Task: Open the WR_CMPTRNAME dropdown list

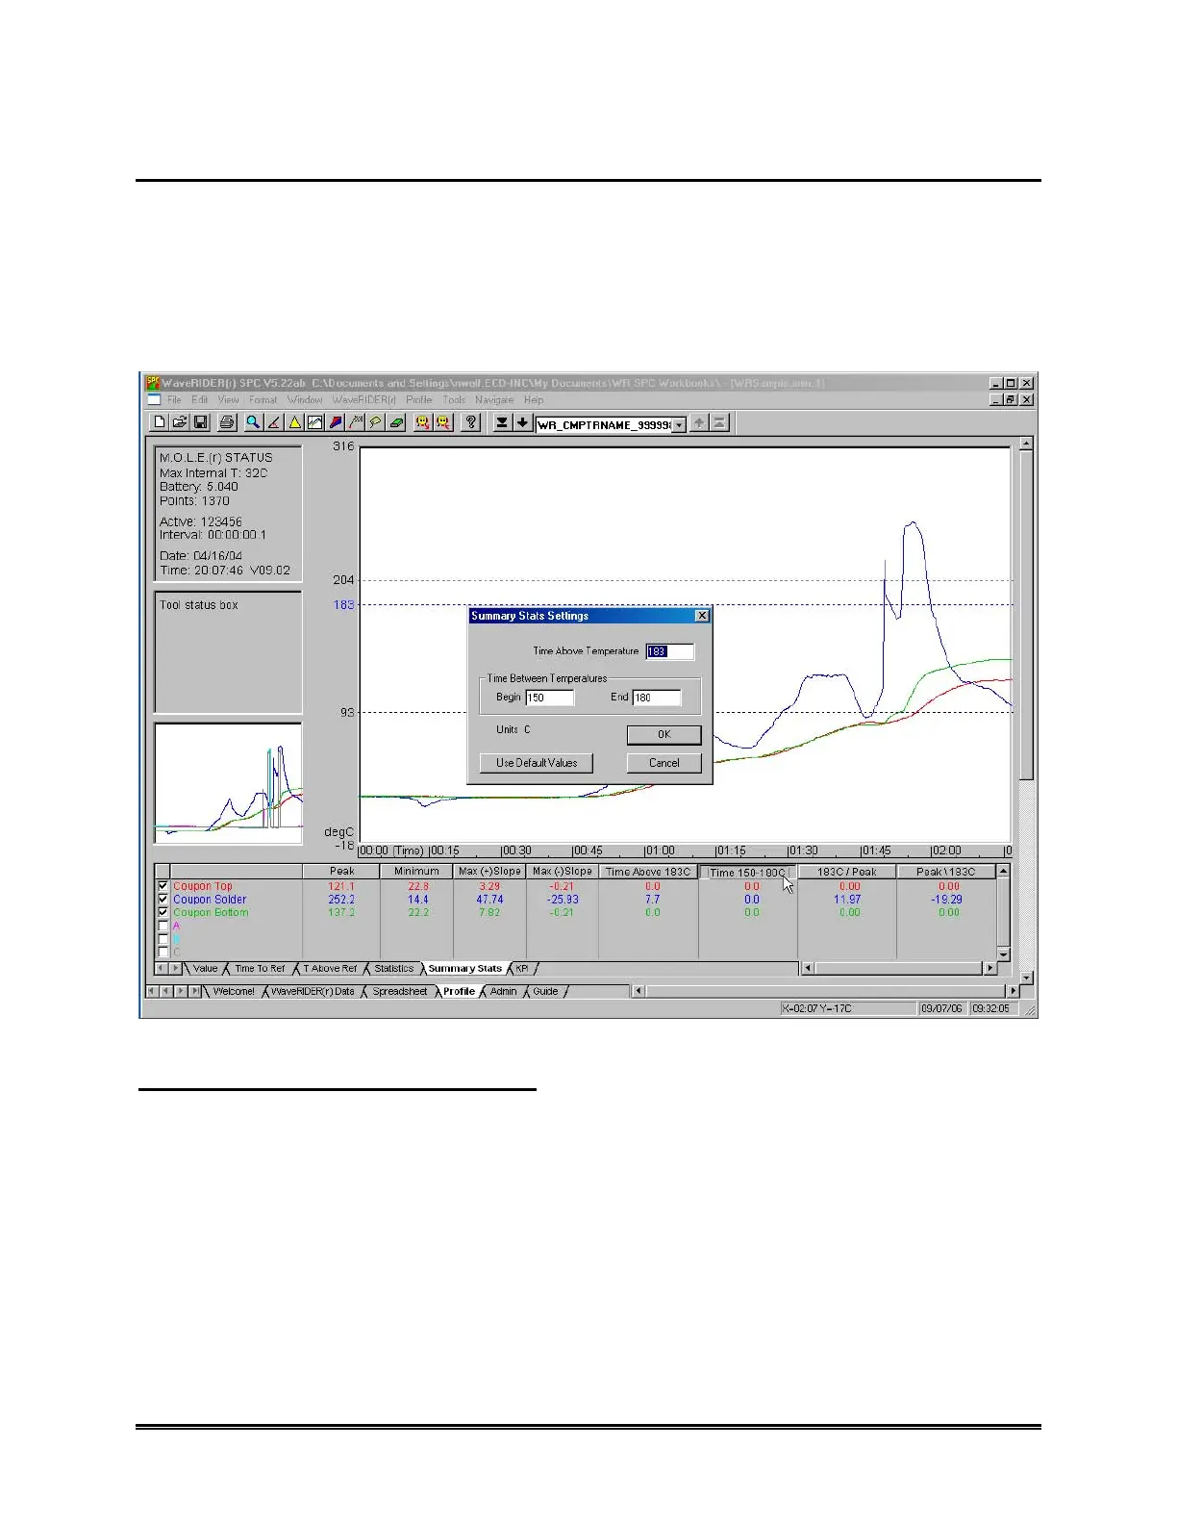Action: click(679, 424)
